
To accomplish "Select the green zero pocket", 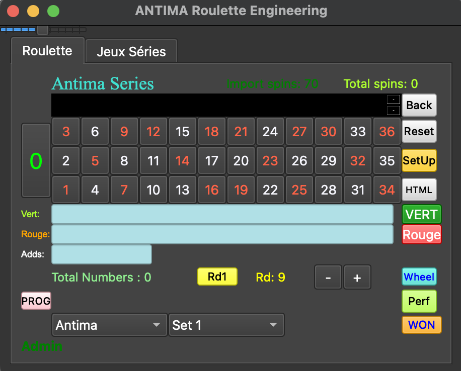I will (36, 160).
